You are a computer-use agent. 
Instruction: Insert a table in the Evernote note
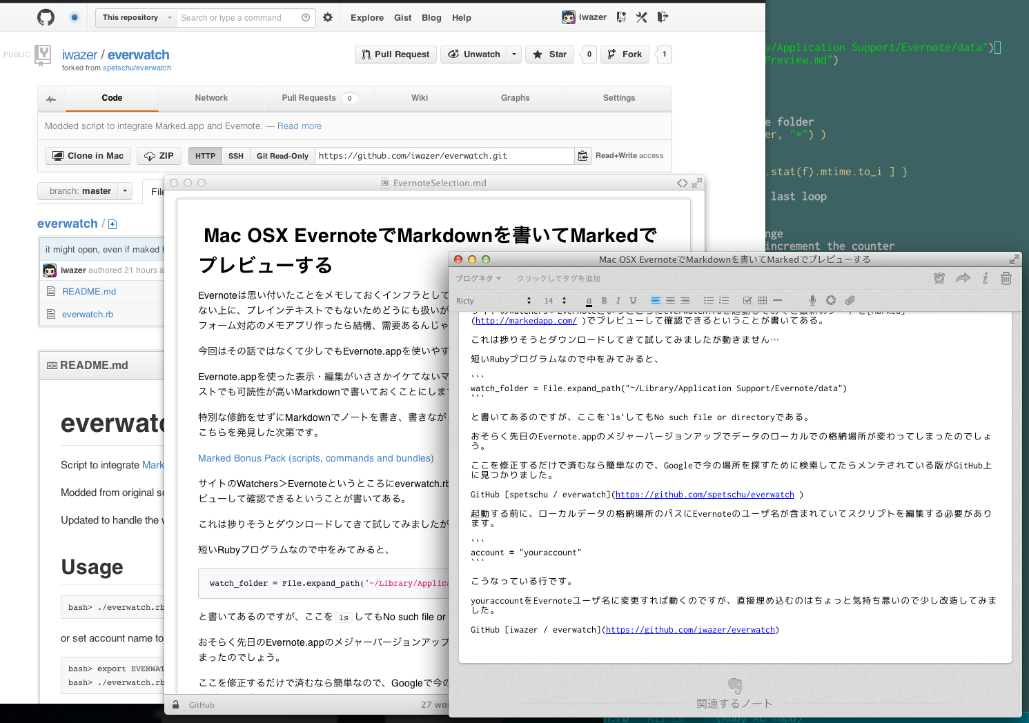click(x=762, y=300)
